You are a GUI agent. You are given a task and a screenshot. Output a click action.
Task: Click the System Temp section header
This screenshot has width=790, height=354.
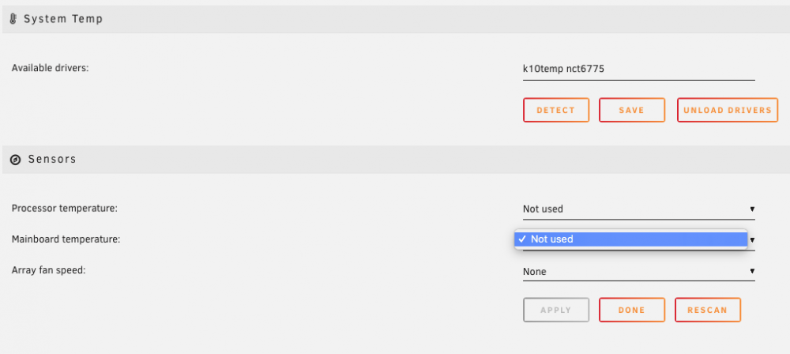pyautogui.click(x=396, y=19)
